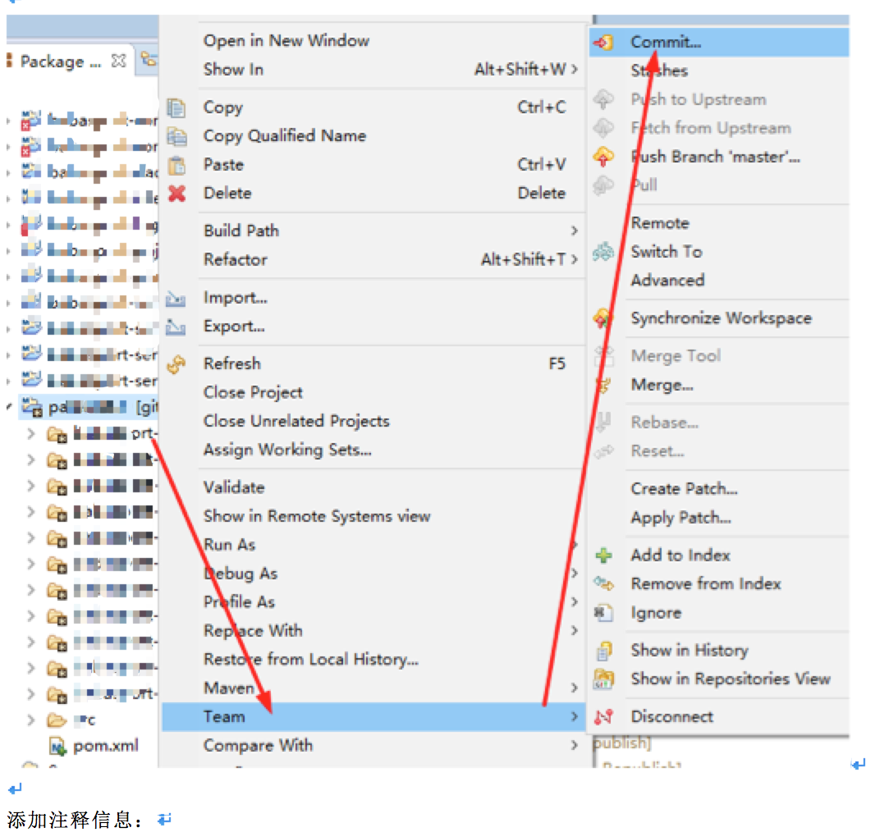Click the Show in History icon

(x=603, y=650)
